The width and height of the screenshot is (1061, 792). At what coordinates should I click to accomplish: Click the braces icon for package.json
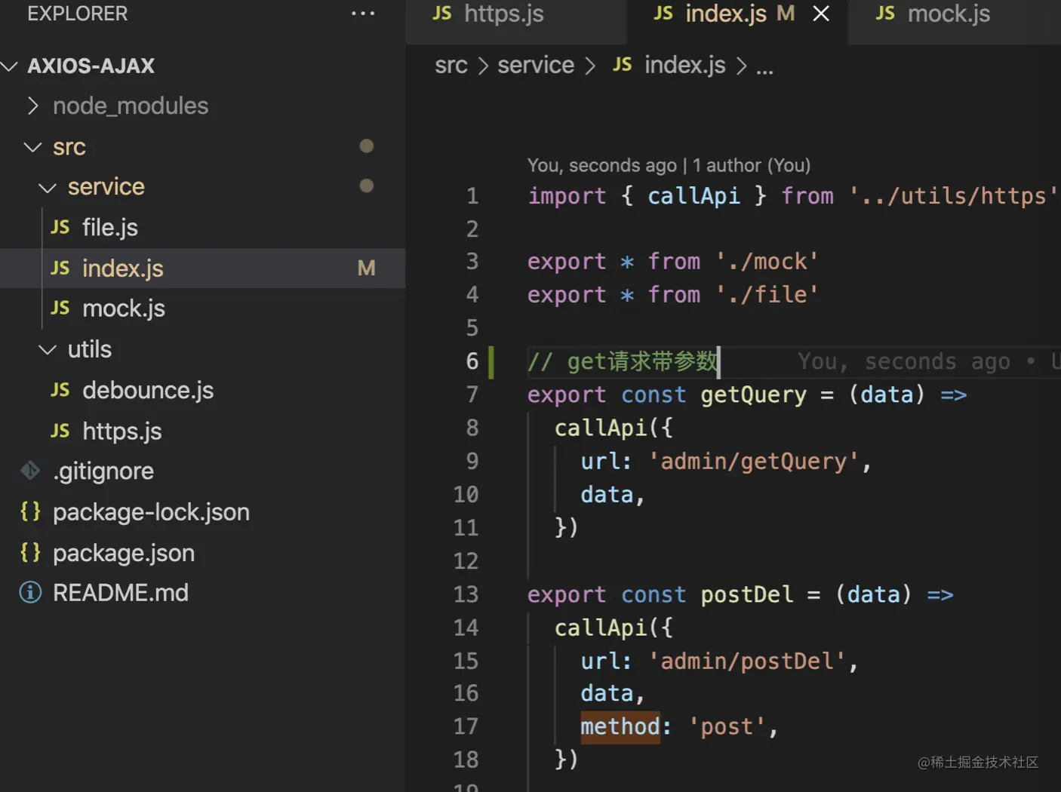[x=30, y=552]
